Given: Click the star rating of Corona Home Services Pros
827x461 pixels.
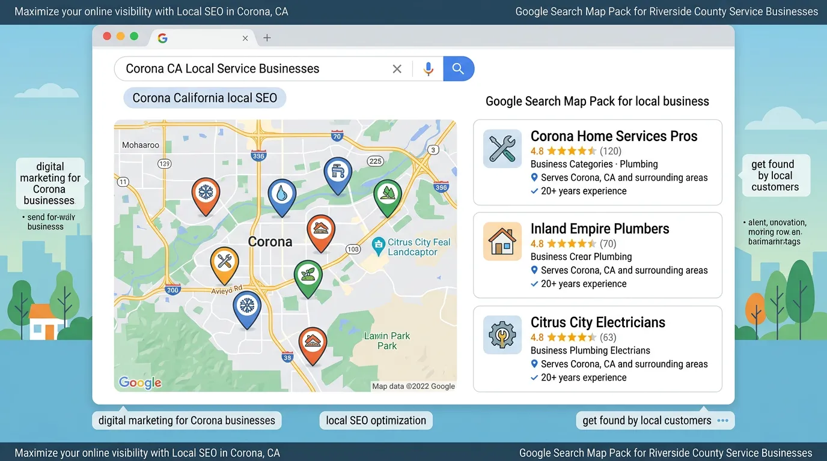Looking at the screenshot, I should point(572,151).
